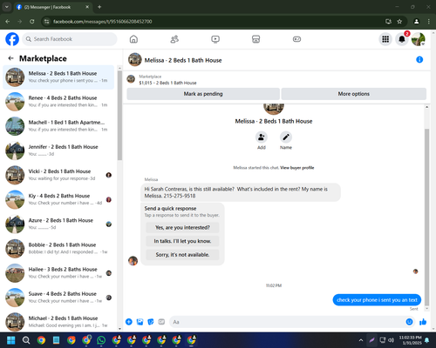Click the browser tab search down-arrow
This screenshot has width=436, height=348.
tap(7, 7)
